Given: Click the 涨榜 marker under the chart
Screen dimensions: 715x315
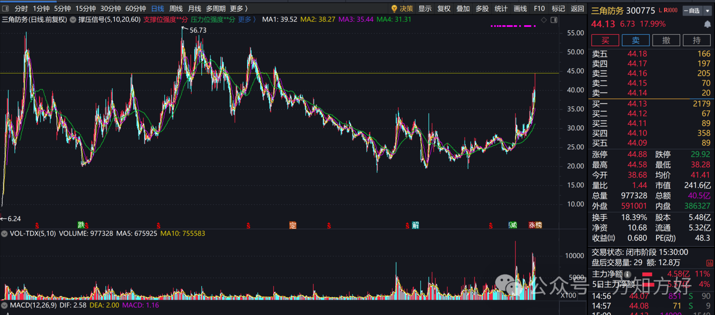Looking at the screenshot, I should coord(535,225).
